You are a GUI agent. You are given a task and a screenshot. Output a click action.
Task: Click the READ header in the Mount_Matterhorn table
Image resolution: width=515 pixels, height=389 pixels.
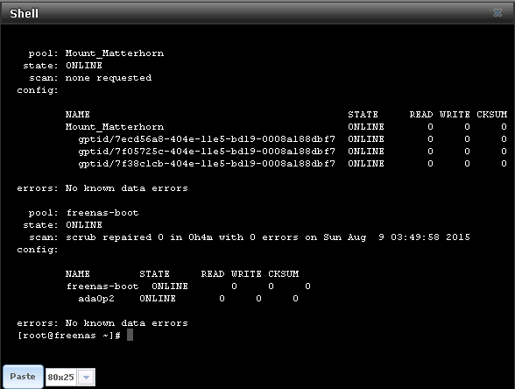point(421,115)
